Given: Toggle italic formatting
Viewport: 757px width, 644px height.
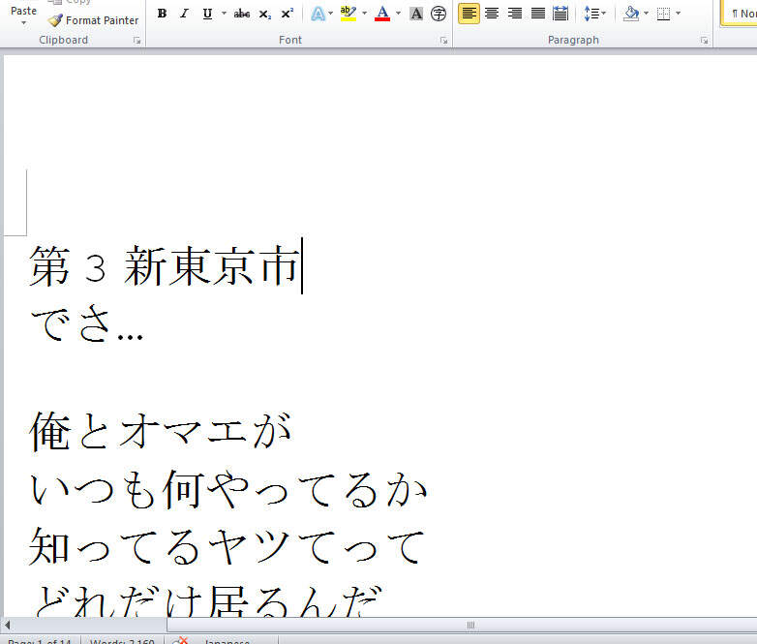Looking at the screenshot, I should pos(184,14).
